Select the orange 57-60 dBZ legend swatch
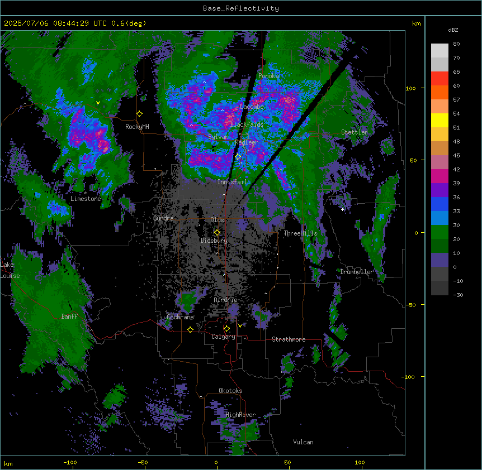Screen dimensions: 482x470 click(440, 93)
